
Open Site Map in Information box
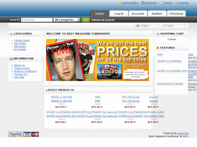point(19,77)
